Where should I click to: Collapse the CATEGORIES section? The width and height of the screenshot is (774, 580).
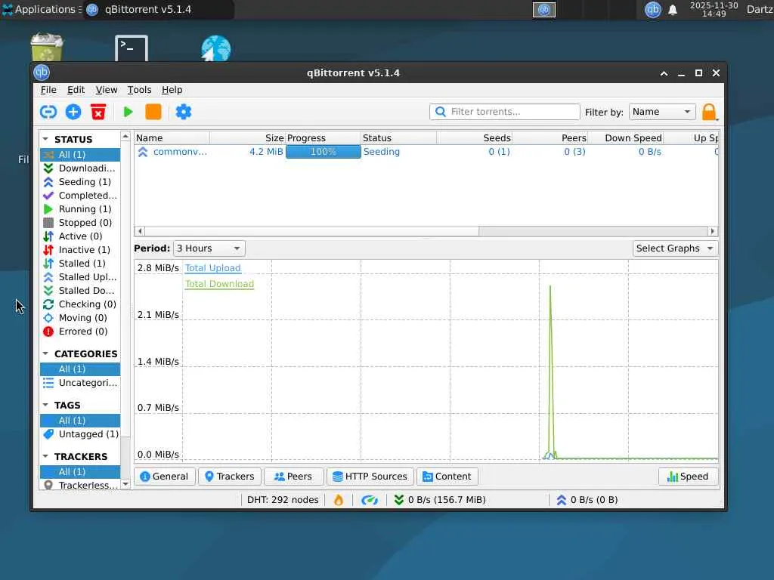pyautogui.click(x=45, y=353)
